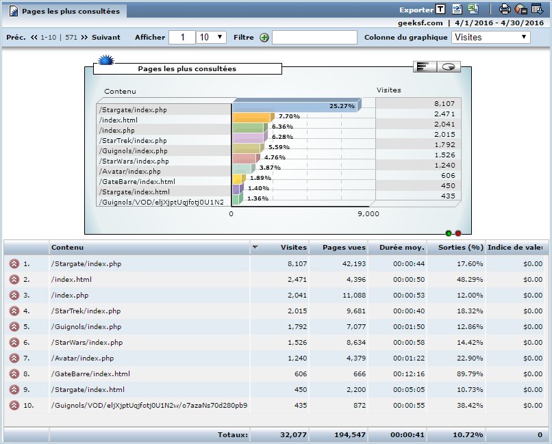The width and height of the screenshot is (552, 444).
Task: Click the Filtre text input field
Action: click(315, 37)
